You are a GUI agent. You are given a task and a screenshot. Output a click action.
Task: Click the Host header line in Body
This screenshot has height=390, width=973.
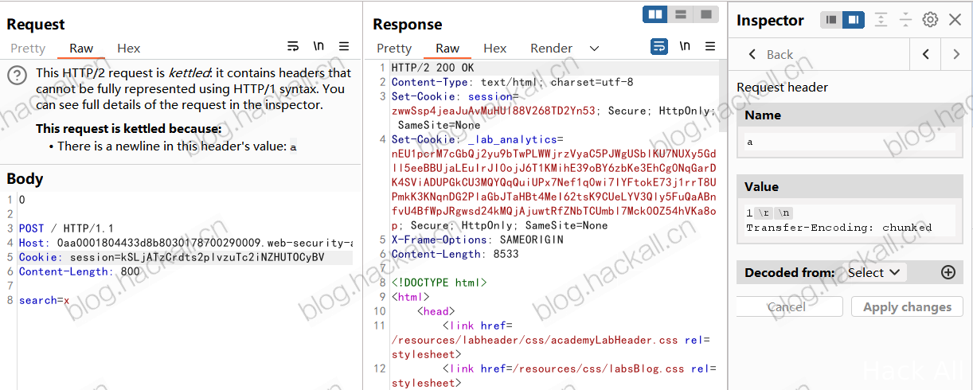coord(186,243)
